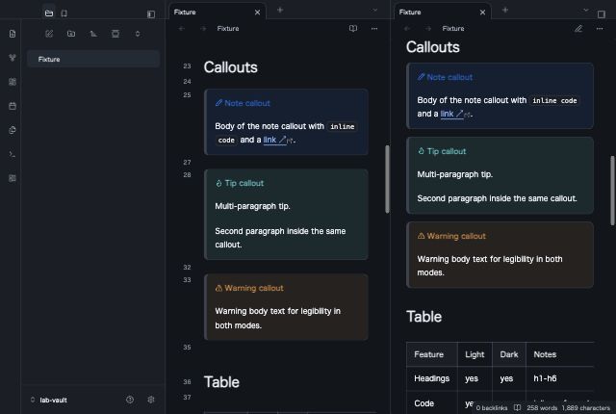Viewport: 616px width, 414px height.
Task: Open More options in the reading pane
Action: [599, 28]
